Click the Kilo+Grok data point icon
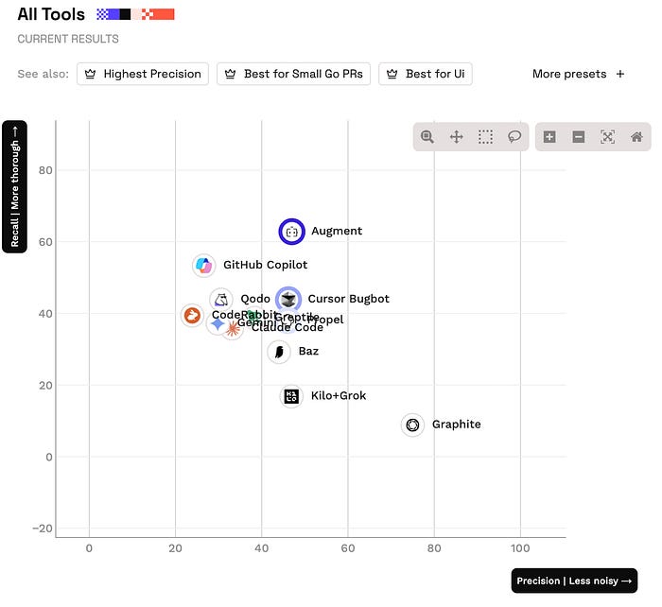The height and width of the screenshot is (607, 662). click(291, 396)
